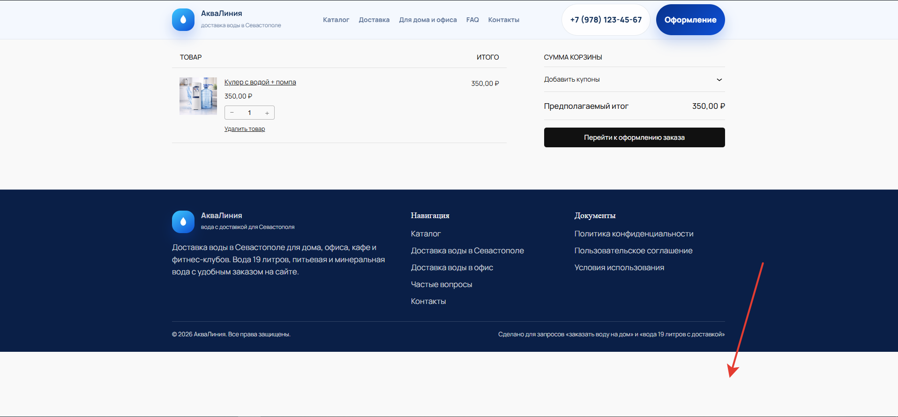Click the quantity input field
The image size is (898, 417).
(x=249, y=113)
